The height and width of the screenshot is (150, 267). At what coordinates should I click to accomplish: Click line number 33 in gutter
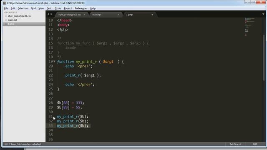click(x=51, y=126)
